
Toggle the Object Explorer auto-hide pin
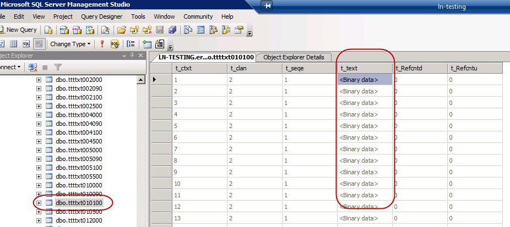point(132,56)
